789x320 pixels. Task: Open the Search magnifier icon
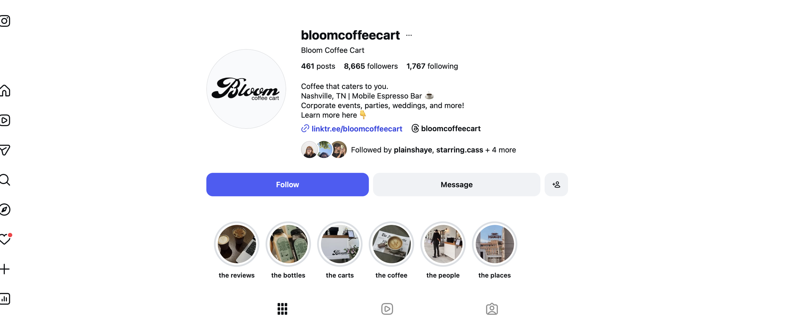point(5,180)
